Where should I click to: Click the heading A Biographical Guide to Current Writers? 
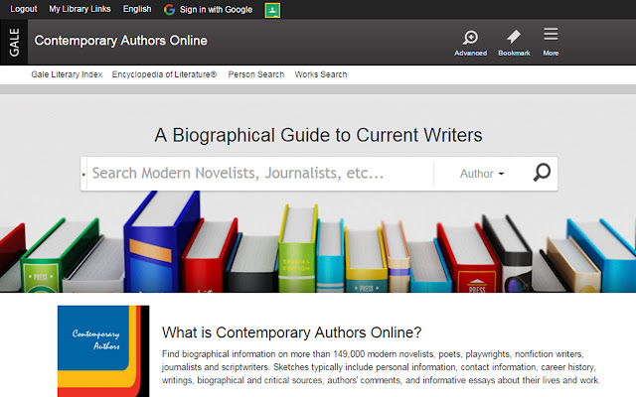pyautogui.click(x=318, y=135)
